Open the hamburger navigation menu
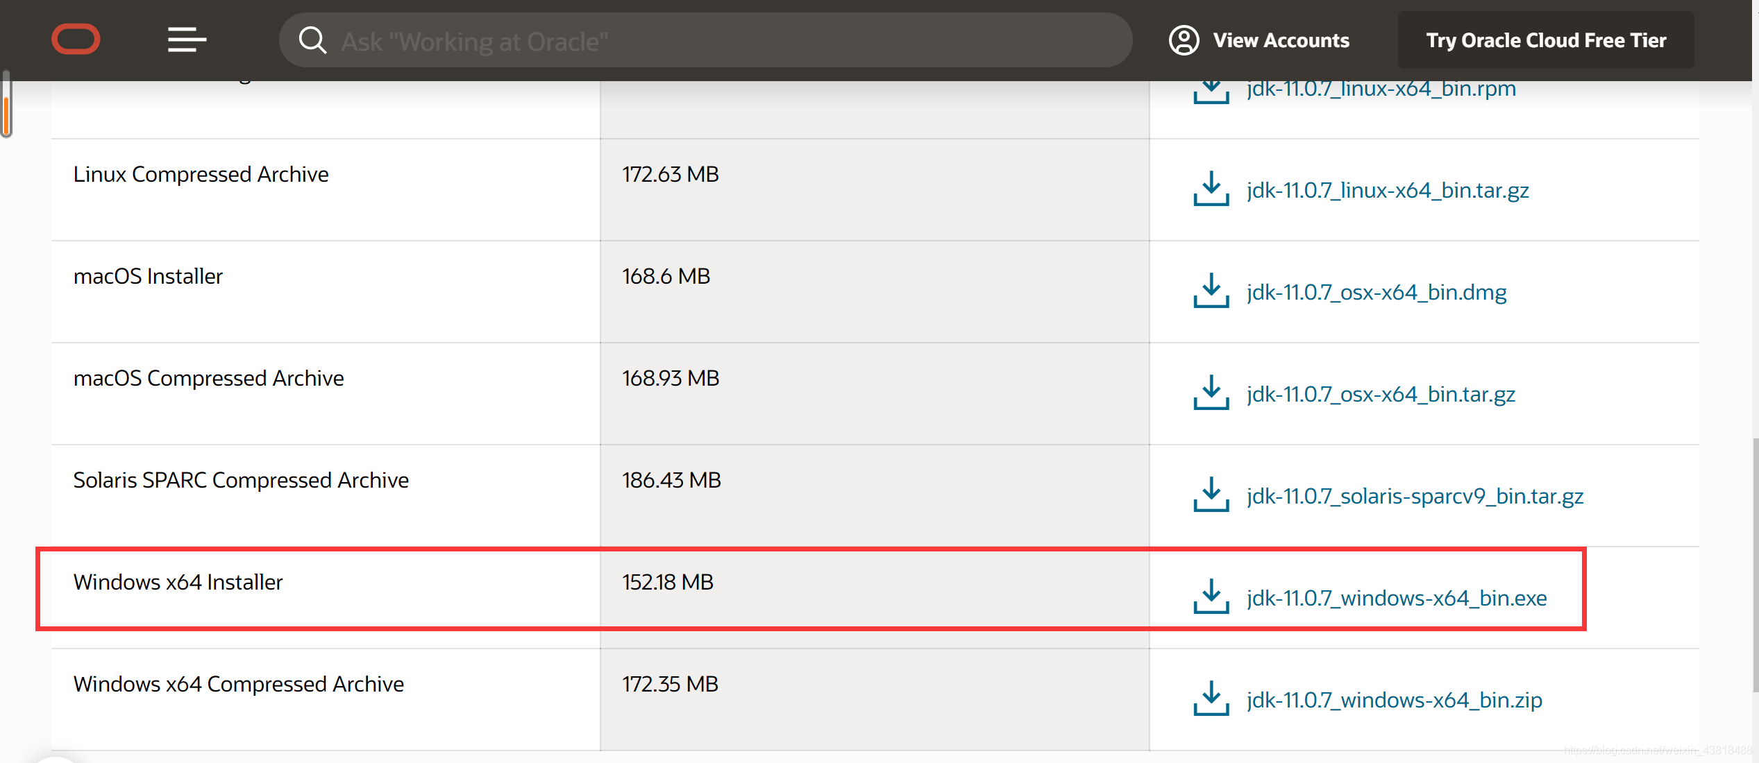Viewport: 1759px width, 763px height. point(187,40)
